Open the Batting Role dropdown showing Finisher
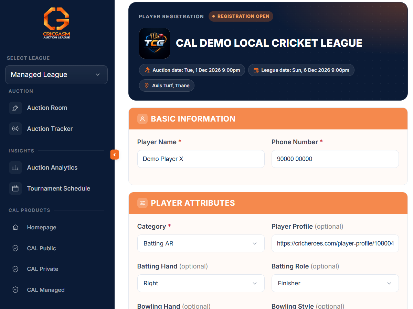 pos(335,283)
